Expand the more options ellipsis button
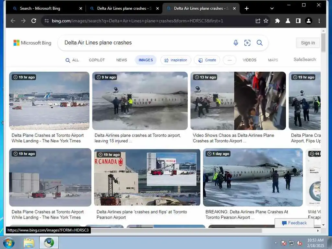Viewport: 332px width, 249px height. point(229,60)
